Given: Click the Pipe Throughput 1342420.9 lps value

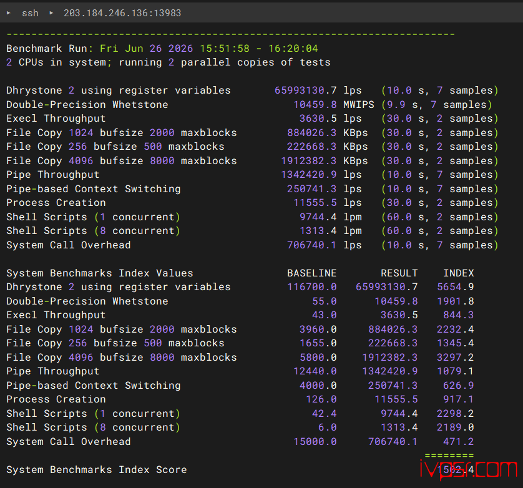Looking at the screenshot, I should tap(321, 175).
